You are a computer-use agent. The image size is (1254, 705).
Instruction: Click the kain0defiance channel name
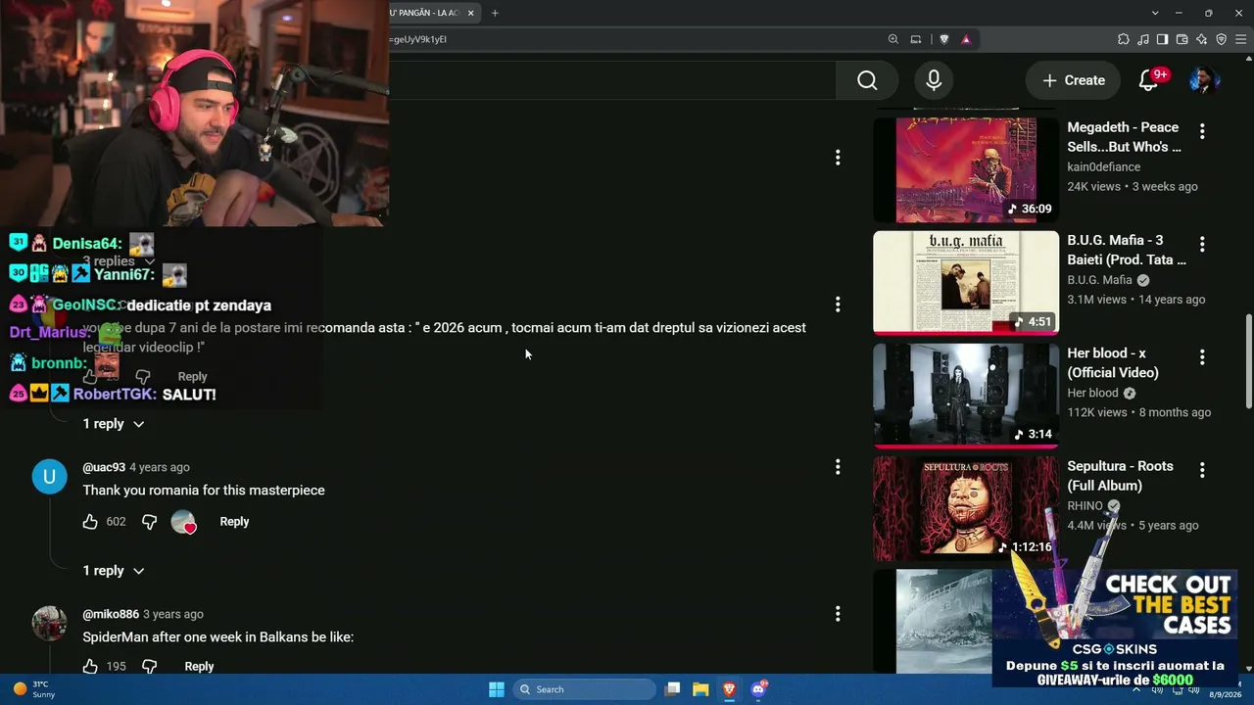pos(1103,167)
